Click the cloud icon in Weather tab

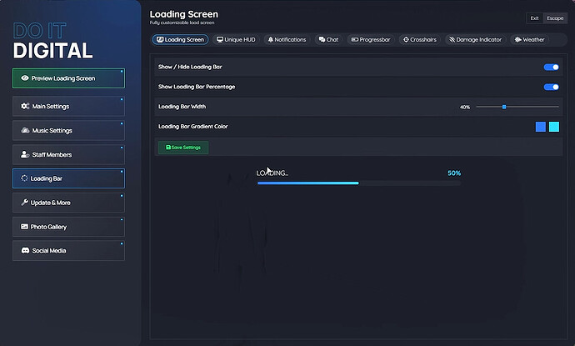[517, 40]
